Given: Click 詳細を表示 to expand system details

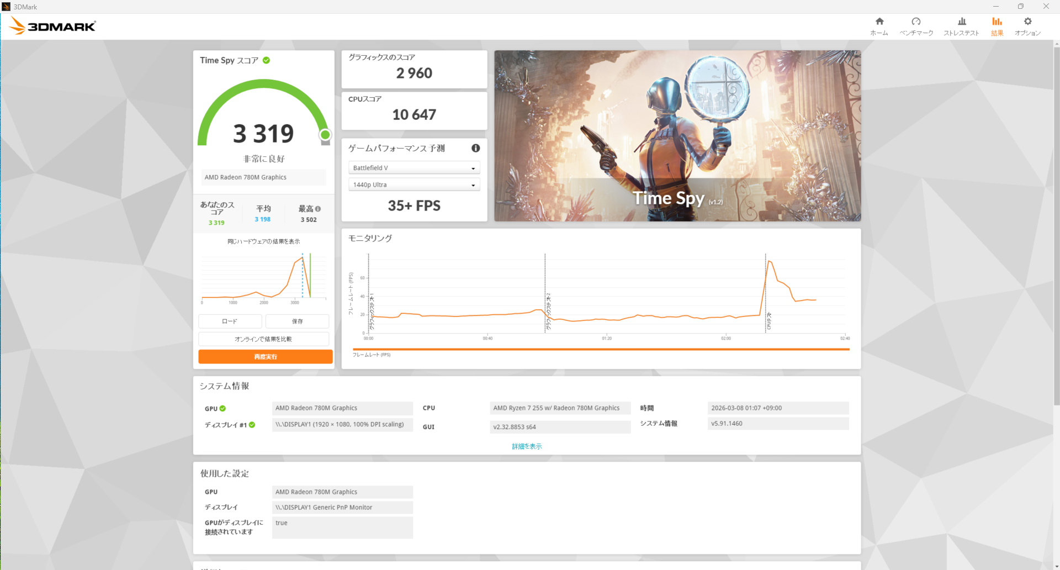Looking at the screenshot, I should tap(527, 446).
